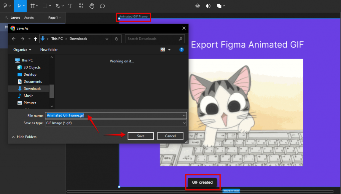341x194 pixels.
Task: Select Pictures in folder tree
Action: pyautogui.click(x=27, y=103)
